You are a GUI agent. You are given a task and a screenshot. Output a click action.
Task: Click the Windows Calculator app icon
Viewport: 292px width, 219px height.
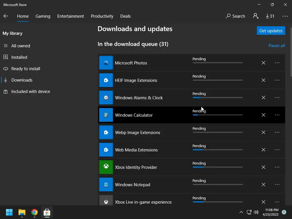[x=106, y=115]
